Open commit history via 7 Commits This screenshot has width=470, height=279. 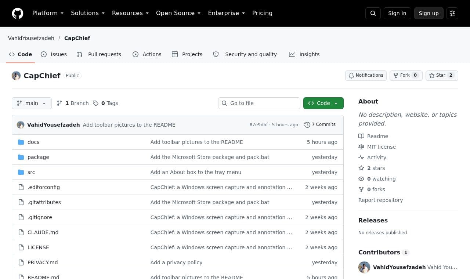pyautogui.click(x=320, y=124)
